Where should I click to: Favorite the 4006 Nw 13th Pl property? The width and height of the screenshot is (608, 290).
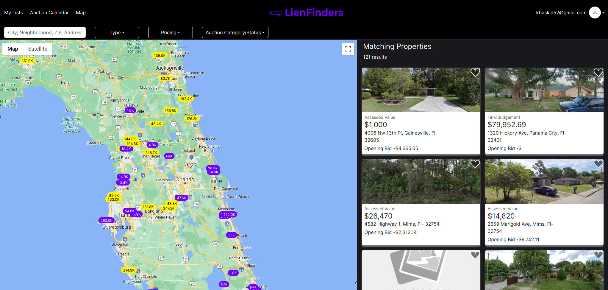coord(475,72)
